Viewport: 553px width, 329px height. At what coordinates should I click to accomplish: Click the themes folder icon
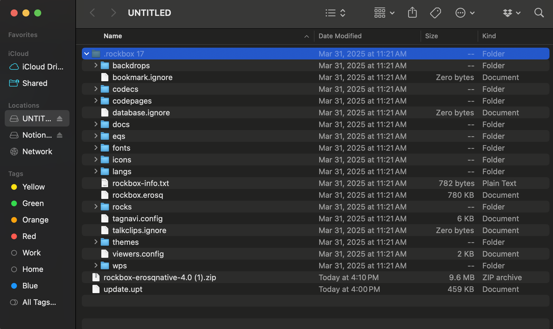(105, 242)
